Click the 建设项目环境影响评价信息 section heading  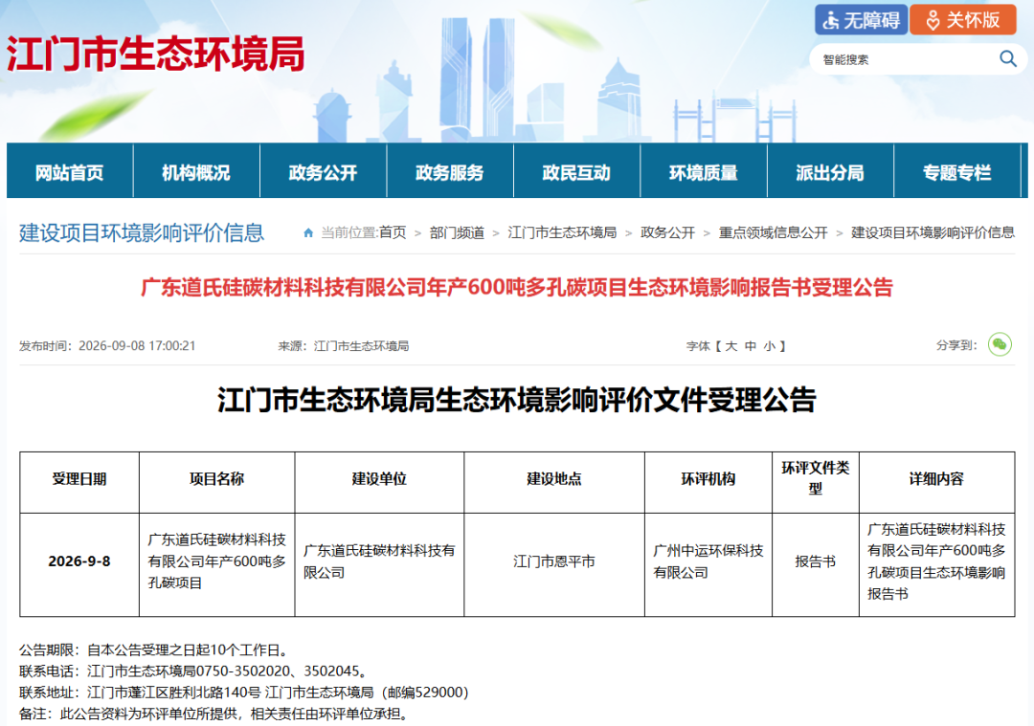click(142, 232)
